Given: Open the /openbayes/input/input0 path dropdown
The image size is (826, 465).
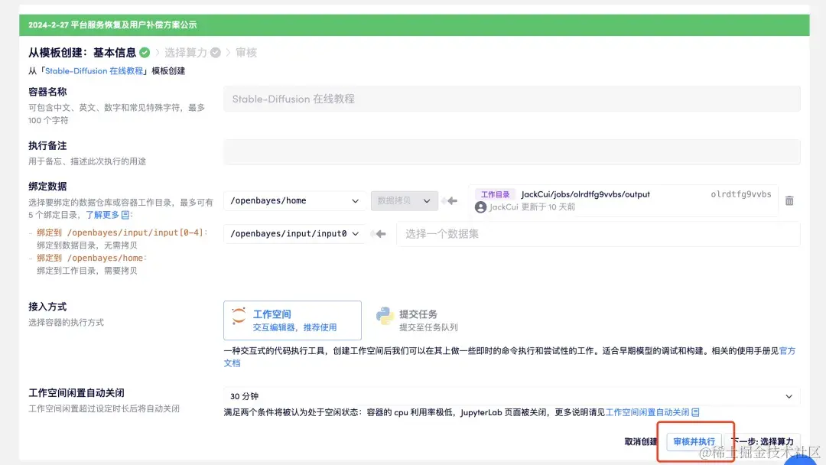Looking at the screenshot, I should tap(294, 234).
